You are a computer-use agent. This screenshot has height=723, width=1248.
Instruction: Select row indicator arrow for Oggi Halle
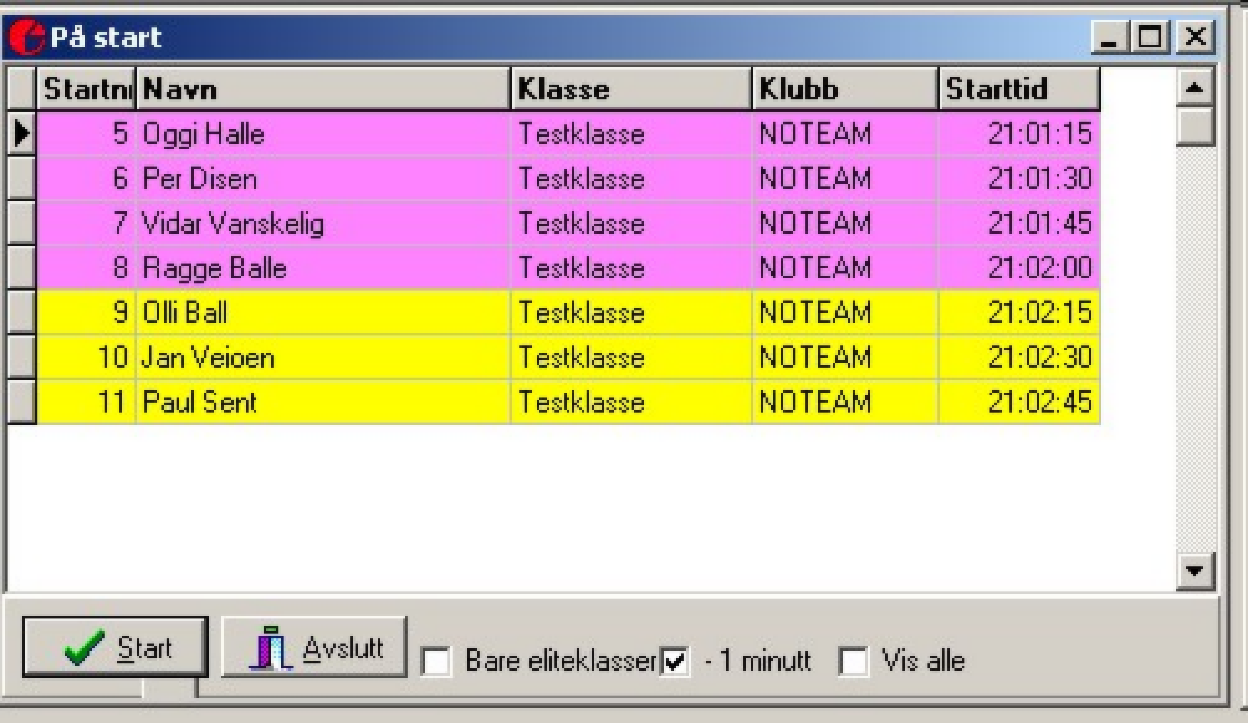22,134
